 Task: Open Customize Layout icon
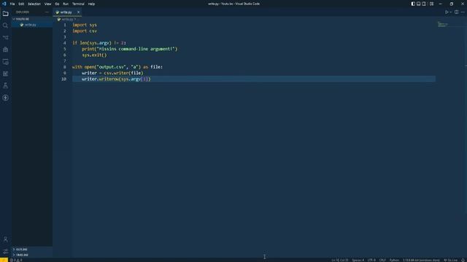tap(431, 4)
